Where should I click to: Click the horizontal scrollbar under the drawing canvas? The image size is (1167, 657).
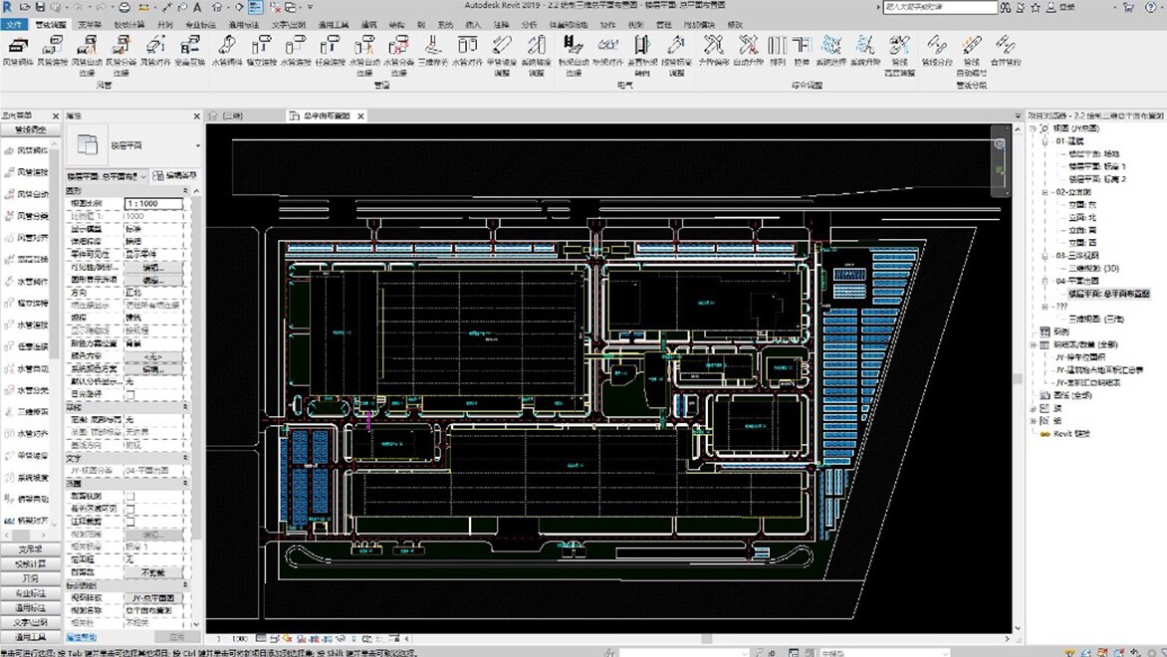click(x=707, y=638)
